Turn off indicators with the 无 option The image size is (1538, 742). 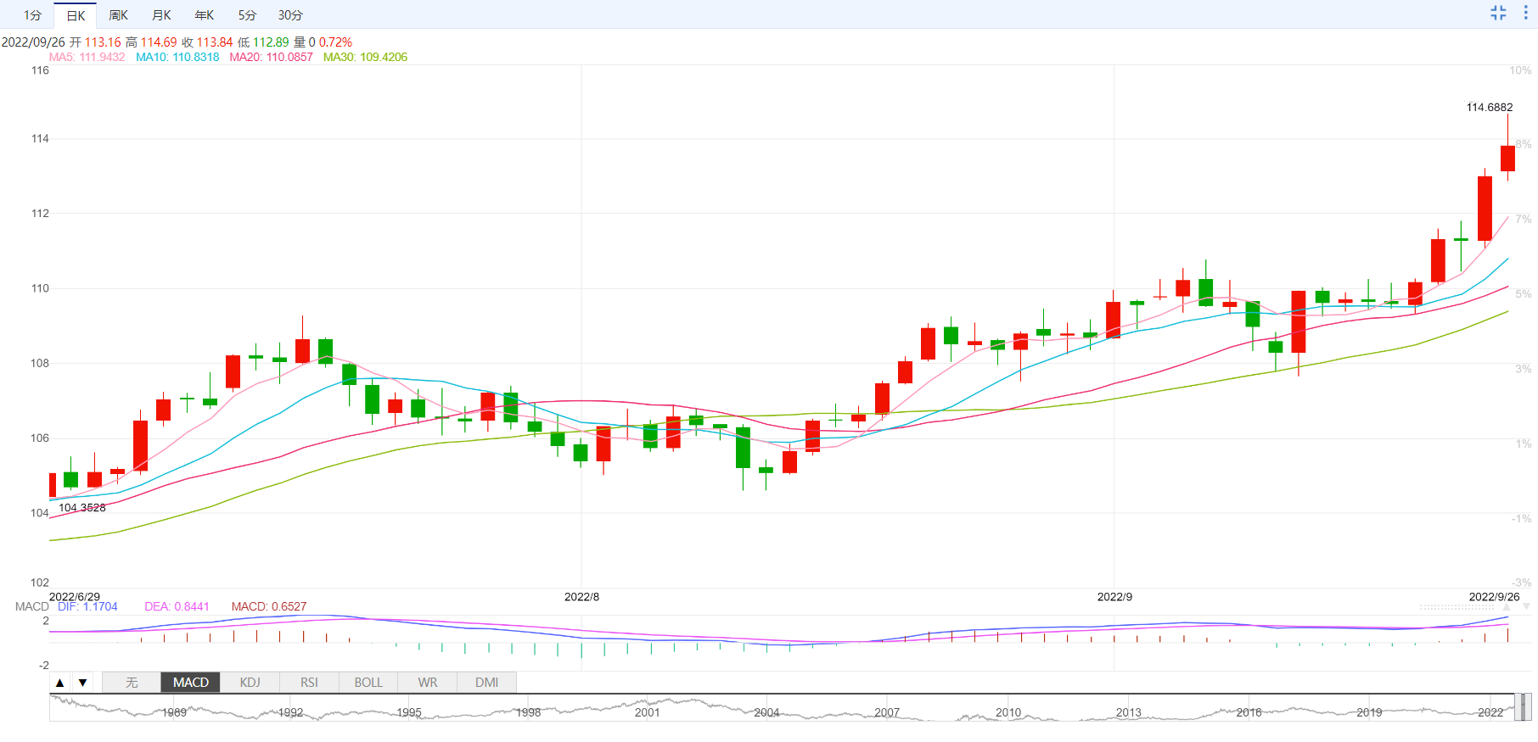pos(132,683)
